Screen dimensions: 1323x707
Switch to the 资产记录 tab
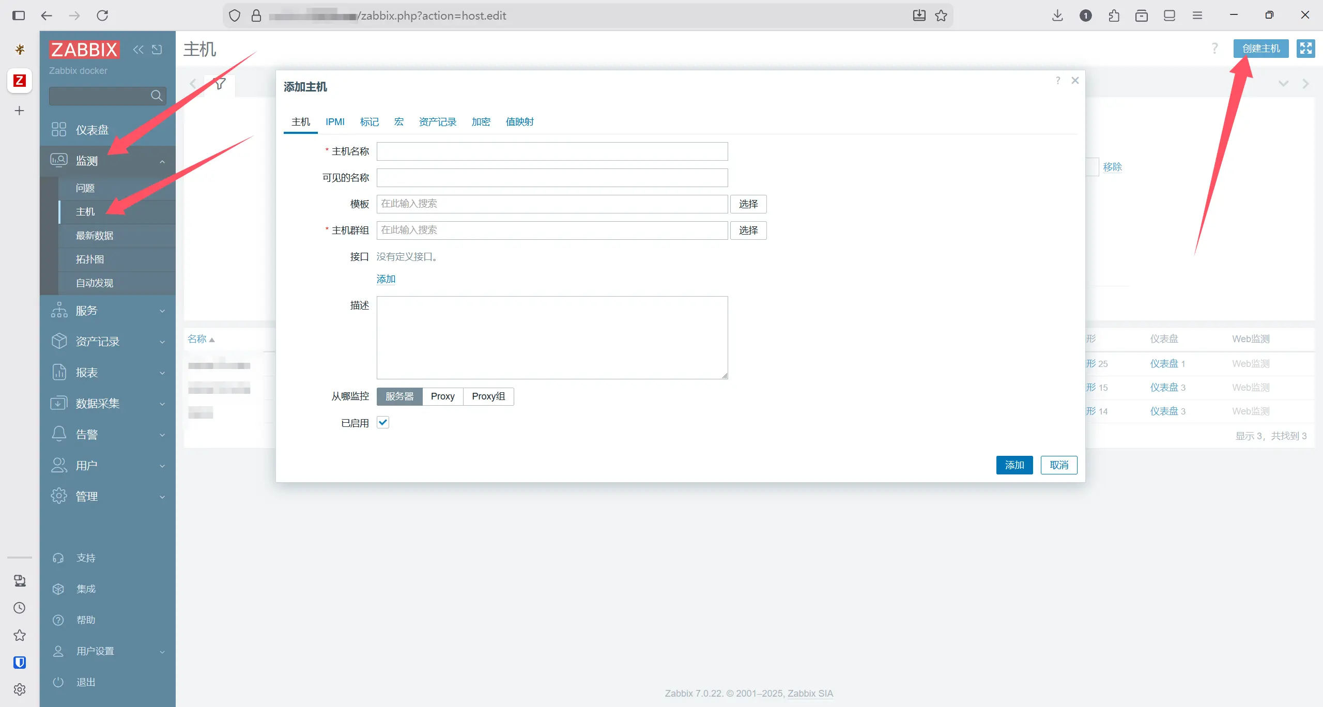pos(437,122)
